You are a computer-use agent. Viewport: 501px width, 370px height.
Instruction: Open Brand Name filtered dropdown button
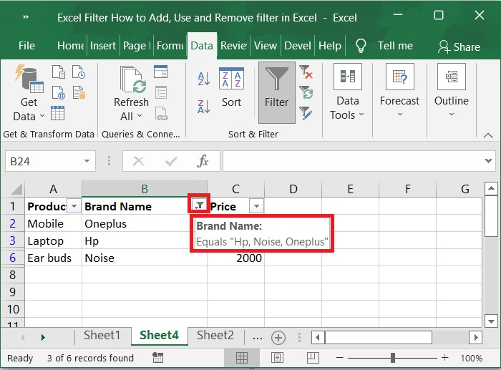coord(199,205)
